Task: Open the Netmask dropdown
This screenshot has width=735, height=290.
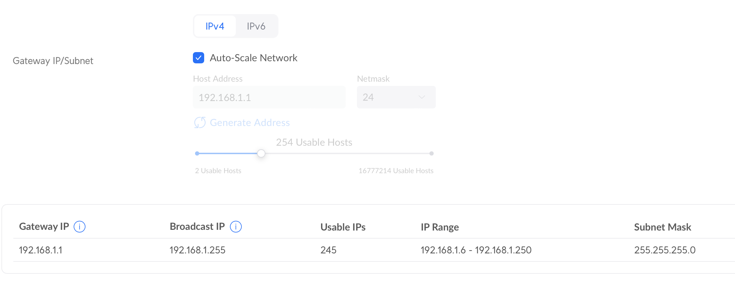Action: coord(396,97)
